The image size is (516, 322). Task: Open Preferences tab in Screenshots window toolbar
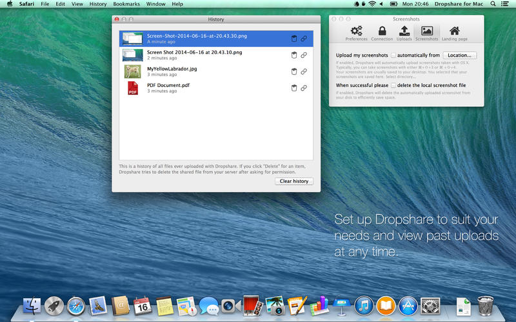pos(356,33)
